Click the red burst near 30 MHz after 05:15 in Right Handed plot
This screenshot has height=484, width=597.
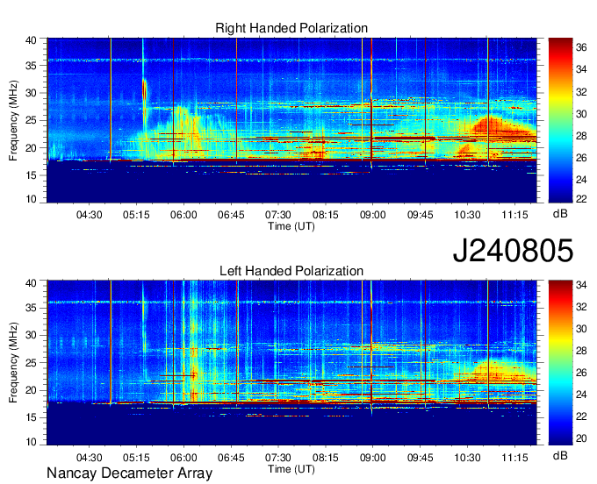point(144,90)
